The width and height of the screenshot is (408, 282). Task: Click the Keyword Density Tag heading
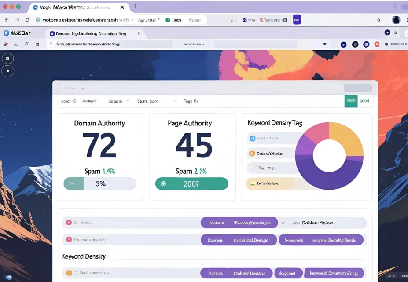(275, 123)
